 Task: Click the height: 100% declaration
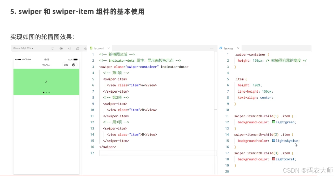[250, 85]
